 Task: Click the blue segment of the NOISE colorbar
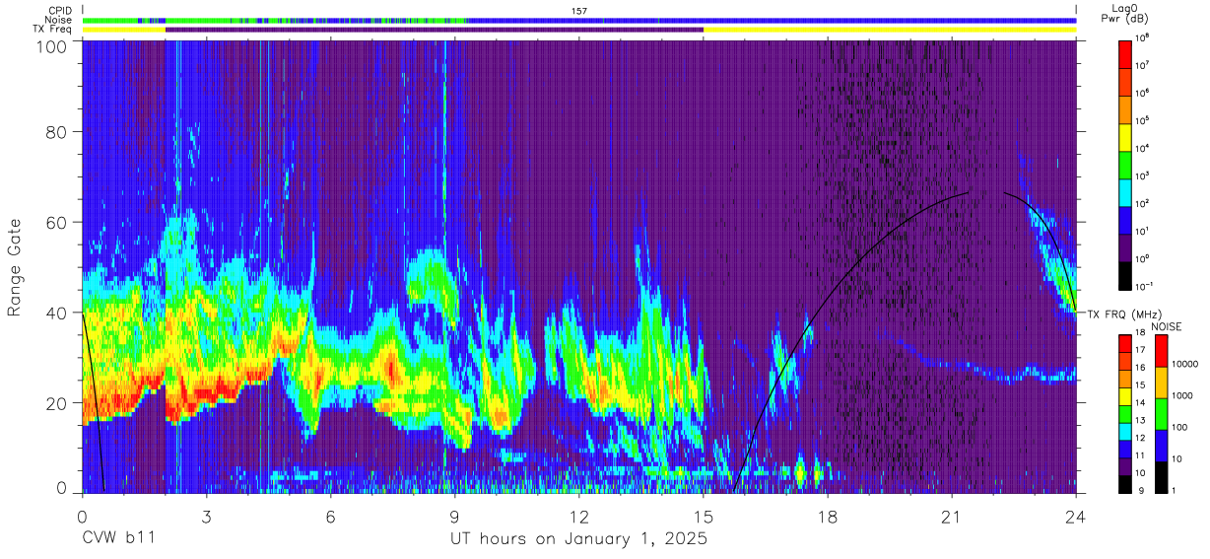[x=1161, y=446]
